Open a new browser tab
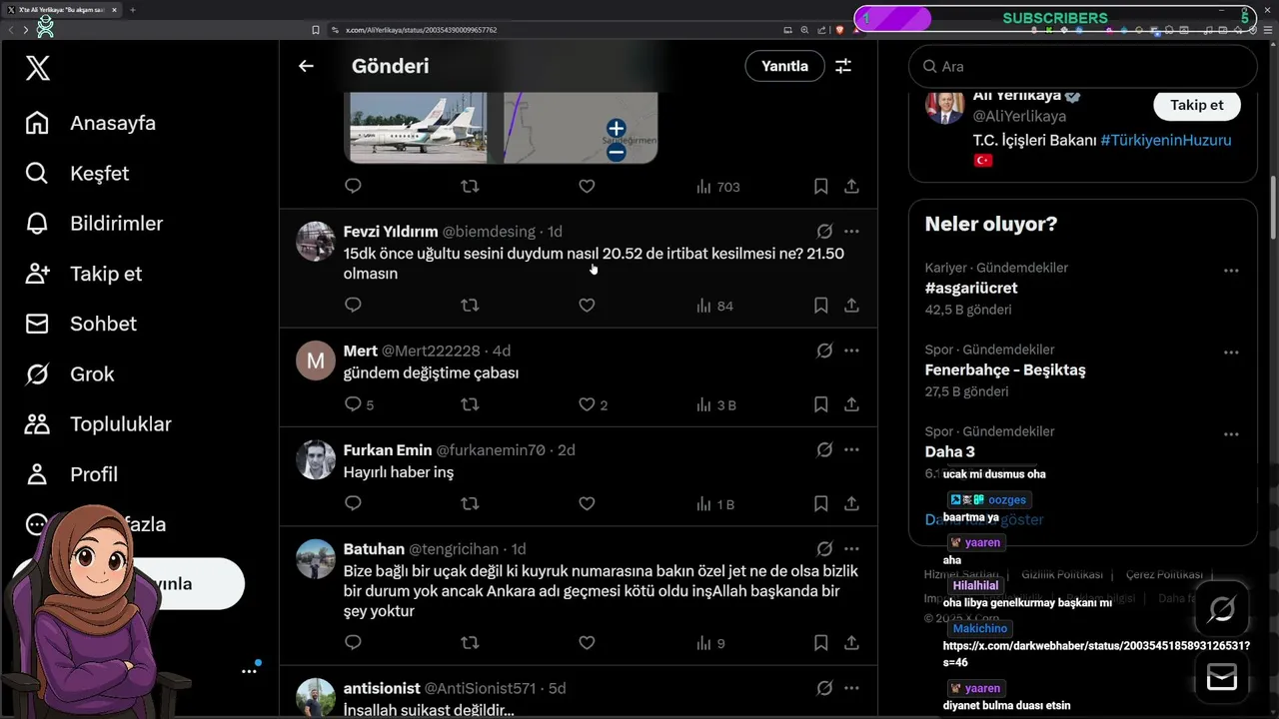The width and height of the screenshot is (1279, 719). pyautogui.click(x=133, y=10)
